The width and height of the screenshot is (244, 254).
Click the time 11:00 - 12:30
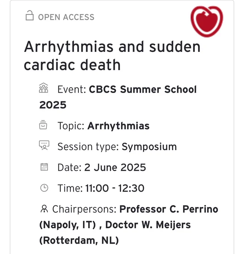[x=115, y=188]
